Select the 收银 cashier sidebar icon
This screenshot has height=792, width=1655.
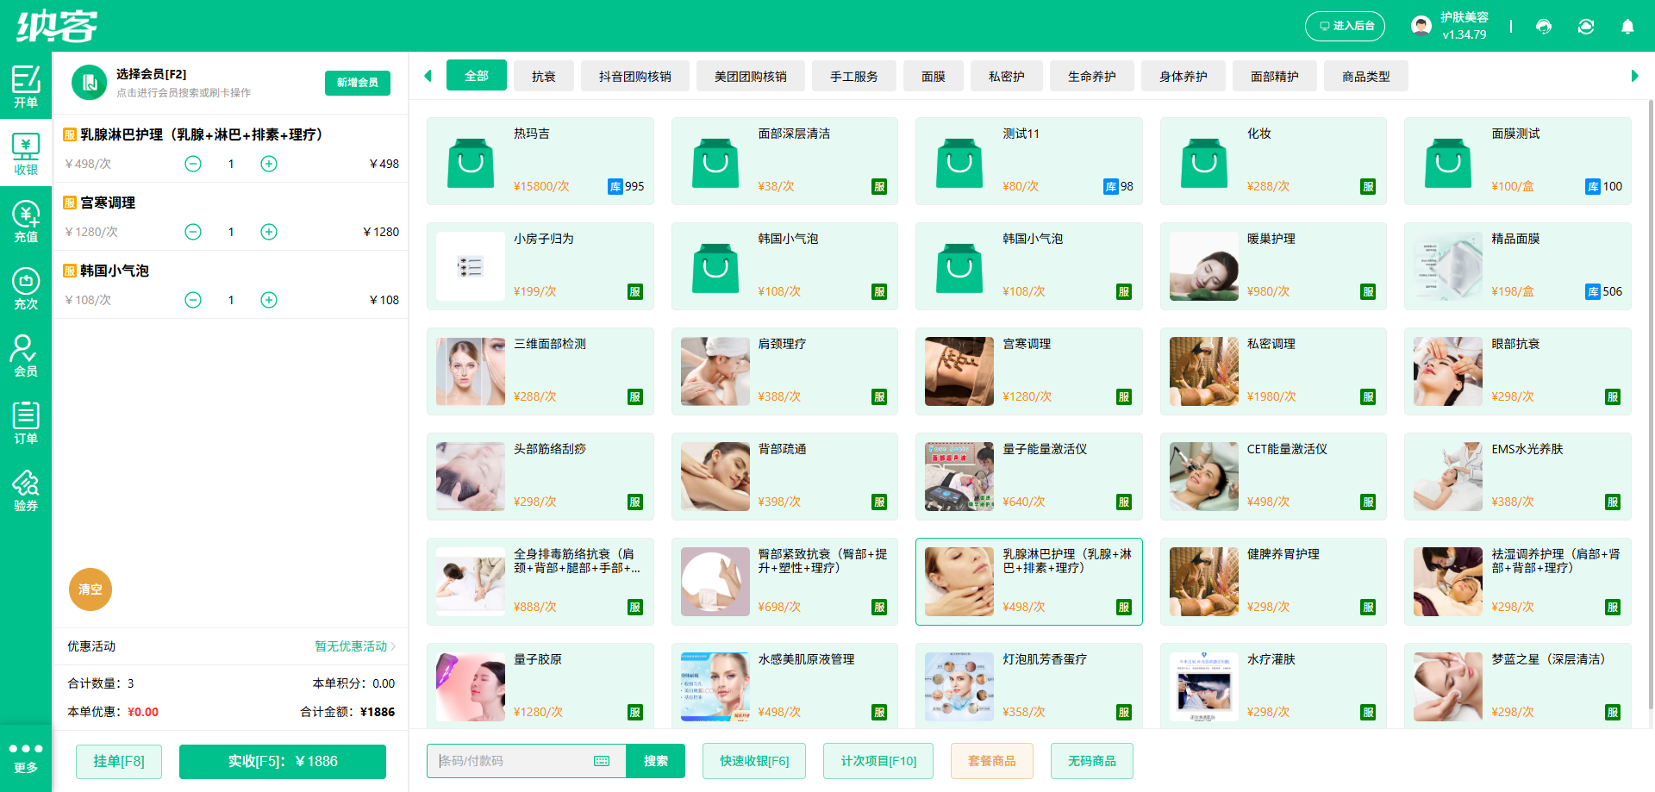(x=26, y=153)
